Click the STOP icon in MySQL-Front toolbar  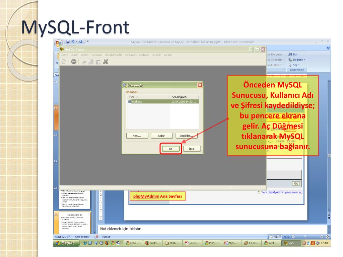[74, 62]
